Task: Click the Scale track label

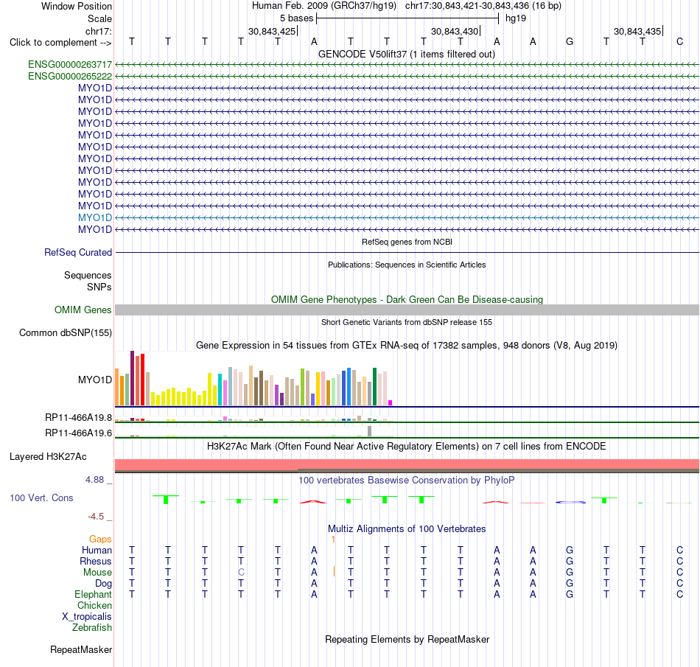Action: 99,18
